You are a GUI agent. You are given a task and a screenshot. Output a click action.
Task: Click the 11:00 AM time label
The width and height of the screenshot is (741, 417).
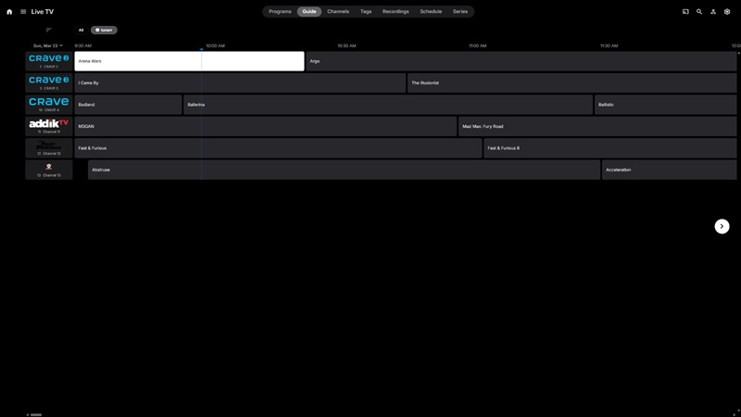(477, 45)
